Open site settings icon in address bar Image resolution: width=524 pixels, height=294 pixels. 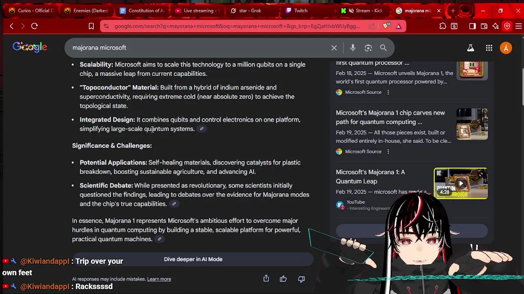pos(106,26)
